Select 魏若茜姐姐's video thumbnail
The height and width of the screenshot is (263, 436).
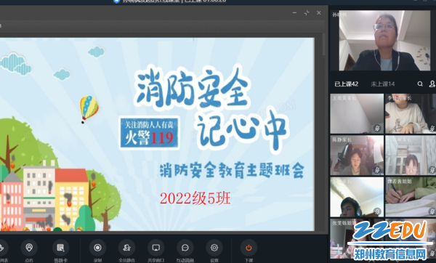point(411,197)
